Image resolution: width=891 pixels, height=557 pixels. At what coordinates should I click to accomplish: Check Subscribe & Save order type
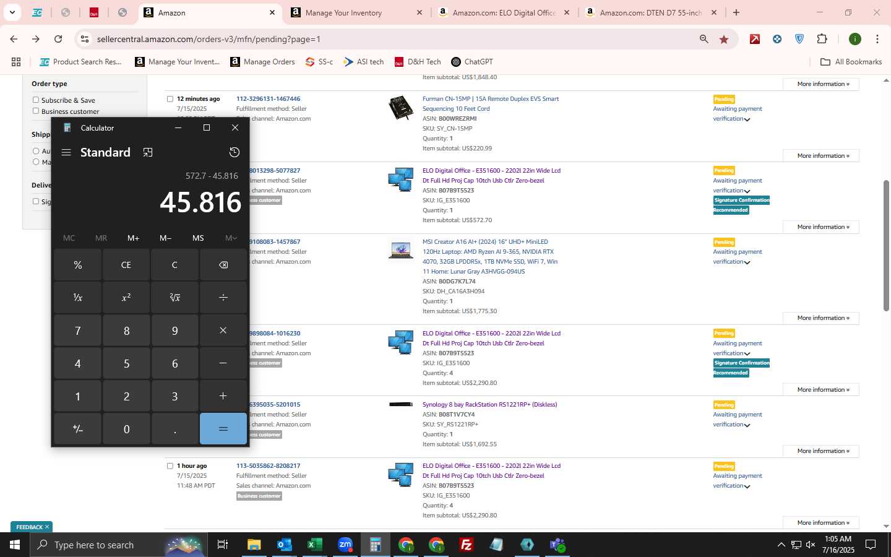point(36,100)
